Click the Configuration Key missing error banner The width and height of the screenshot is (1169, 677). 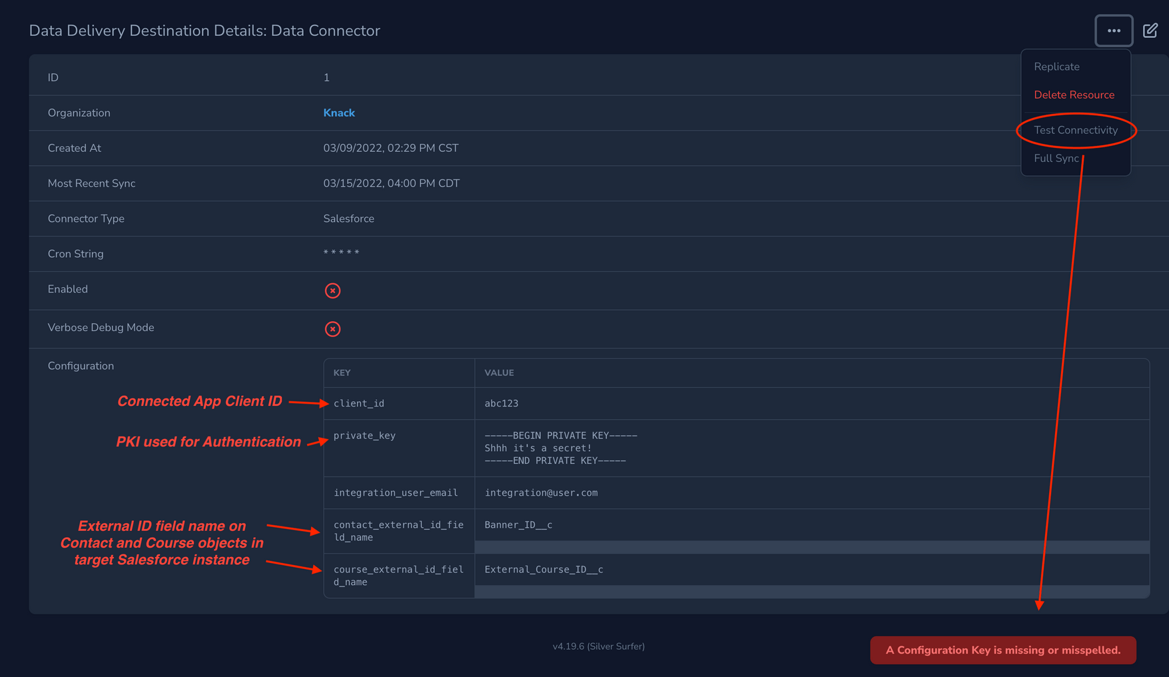pyautogui.click(x=1002, y=650)
